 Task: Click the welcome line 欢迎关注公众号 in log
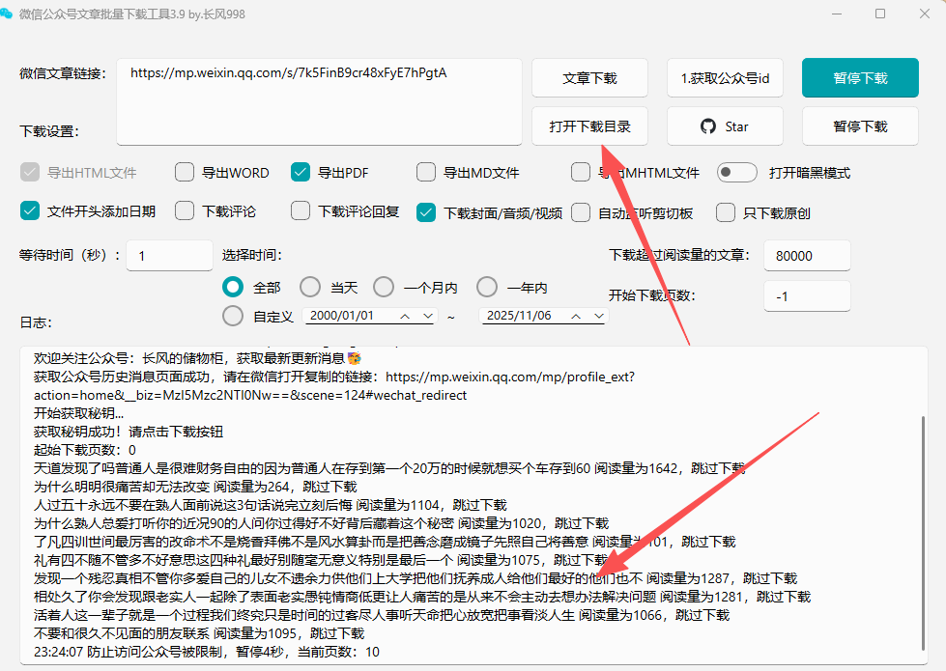click(x=197, y=358)
